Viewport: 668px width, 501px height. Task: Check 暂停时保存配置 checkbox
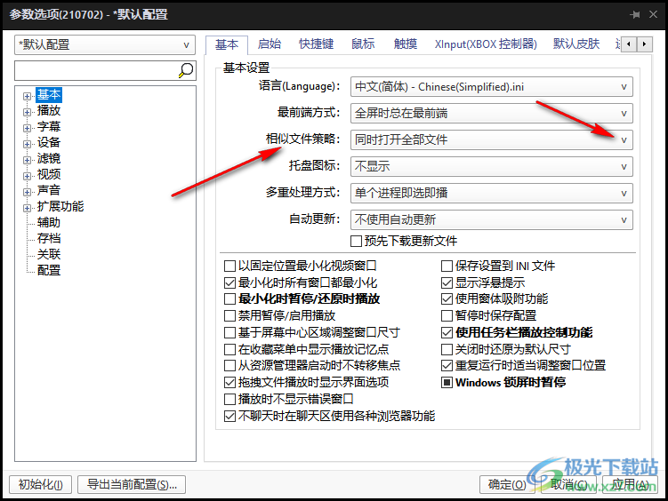click(447, 315)
